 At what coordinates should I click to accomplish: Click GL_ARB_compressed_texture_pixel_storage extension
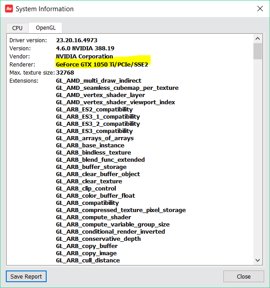coord(121,210)
